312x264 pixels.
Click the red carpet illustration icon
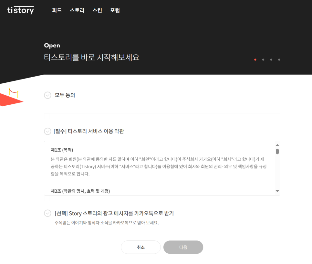point(12,97)
